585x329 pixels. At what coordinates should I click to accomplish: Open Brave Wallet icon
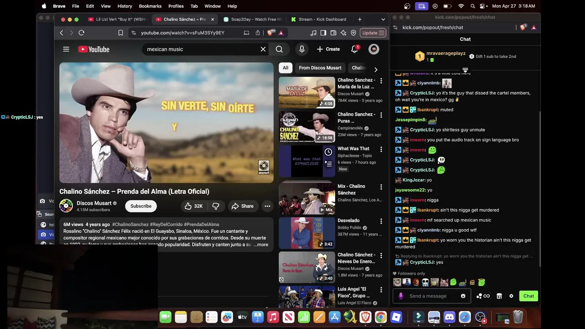(x=333, y=33)
